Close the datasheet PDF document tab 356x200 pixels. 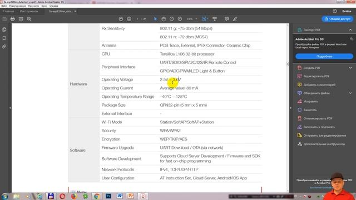click(x=75, y=11)
